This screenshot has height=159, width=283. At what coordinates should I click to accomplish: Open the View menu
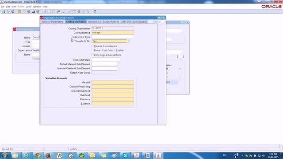click(14, 7)
